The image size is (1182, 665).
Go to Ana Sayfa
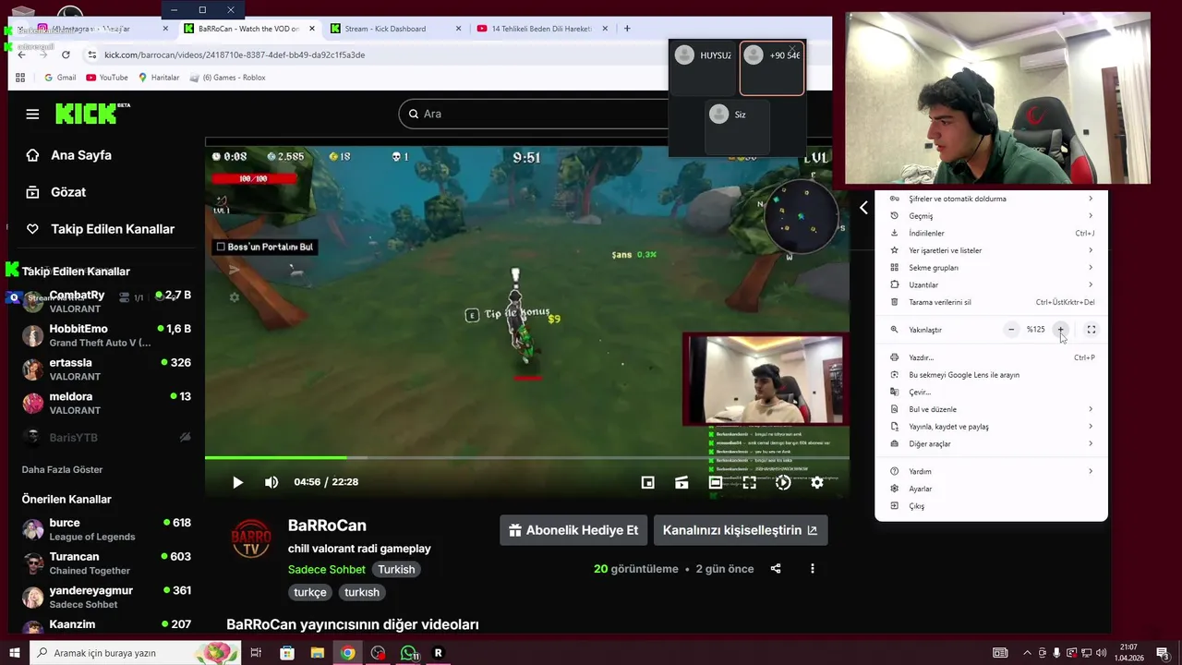click(80, 155)
